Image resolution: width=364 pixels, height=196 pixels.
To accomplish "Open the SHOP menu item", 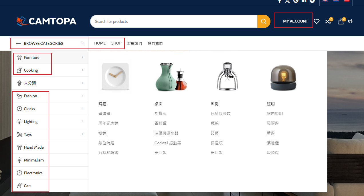I will (116, 43).
